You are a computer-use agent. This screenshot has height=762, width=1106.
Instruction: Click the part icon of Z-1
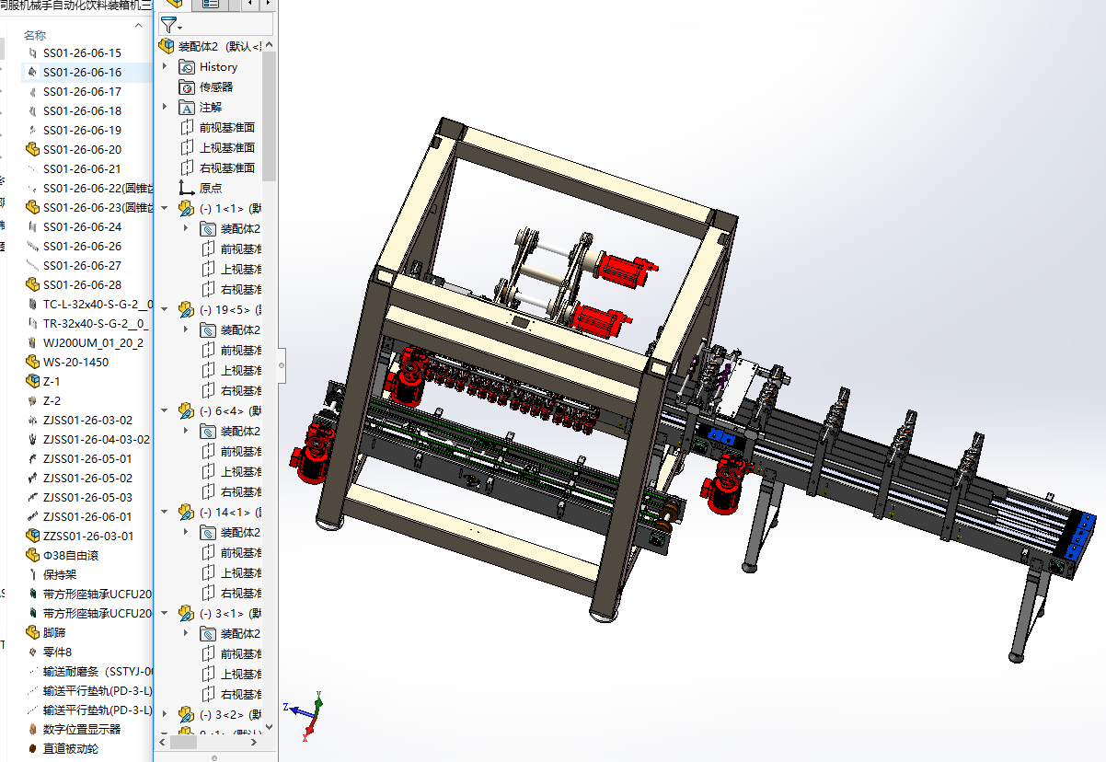point(32,381)
